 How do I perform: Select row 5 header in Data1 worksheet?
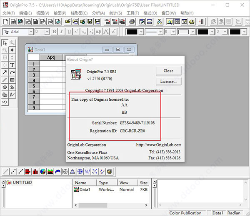(34, 86)
